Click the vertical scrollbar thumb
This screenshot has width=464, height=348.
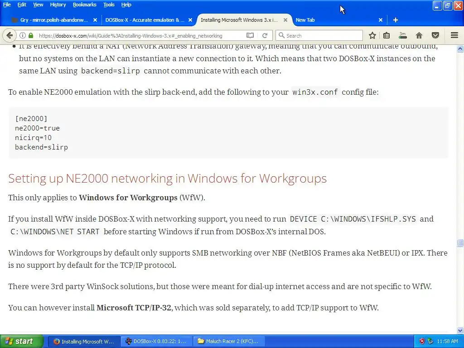[x=460, y=243]
